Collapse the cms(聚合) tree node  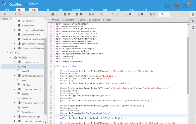point(11,58)
